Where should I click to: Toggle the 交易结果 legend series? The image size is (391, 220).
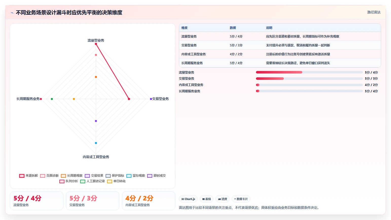tap(94, 176)
